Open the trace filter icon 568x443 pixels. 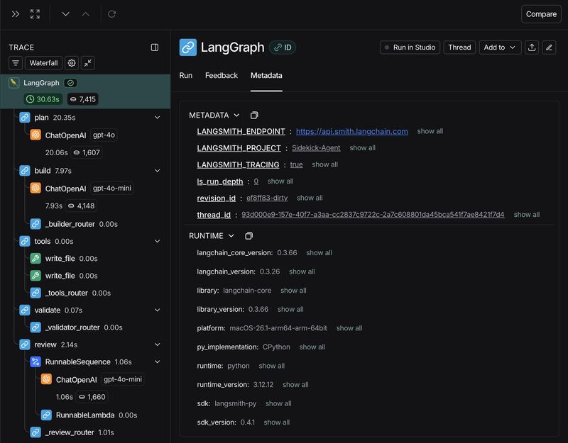(15, 63)
